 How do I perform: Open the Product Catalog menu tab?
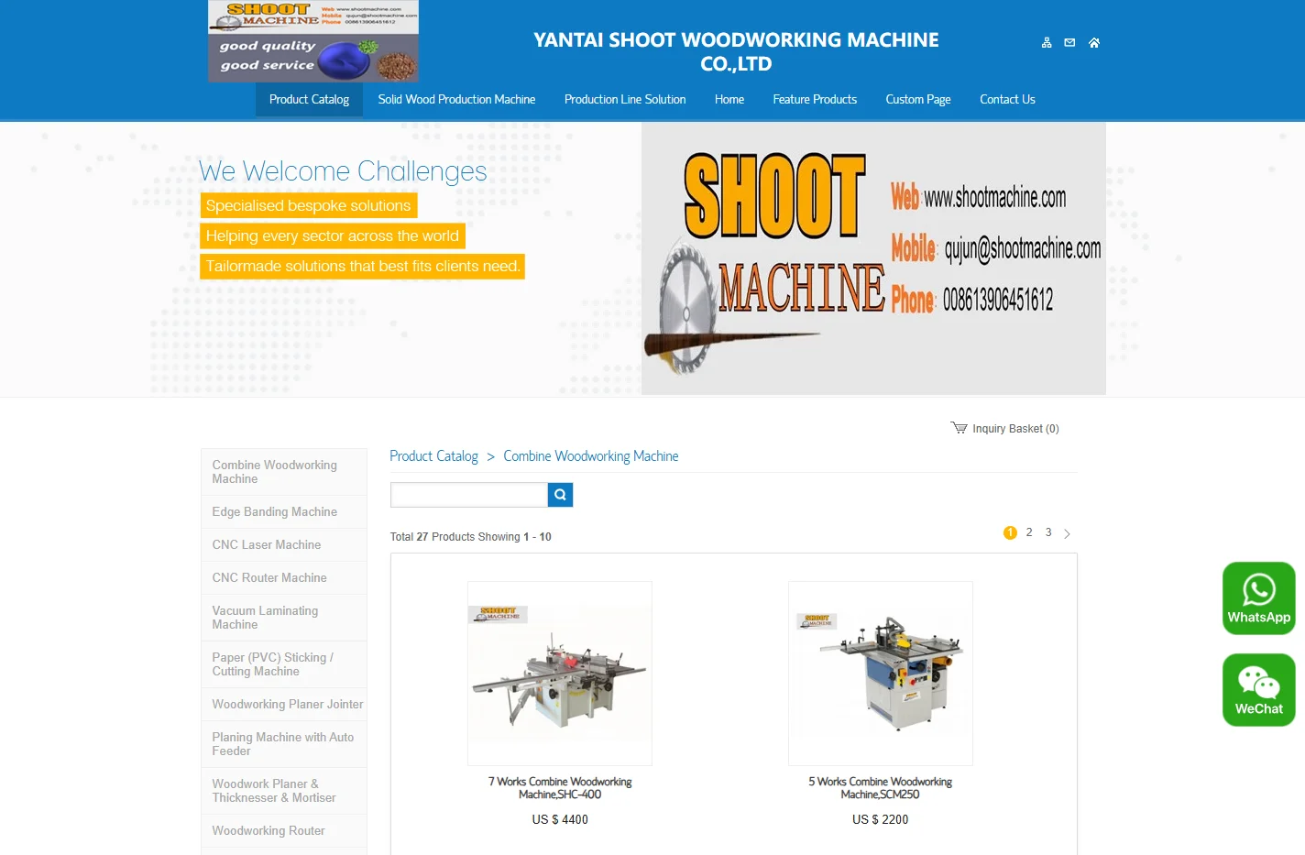pyautogui.click(x=309, y=100)
